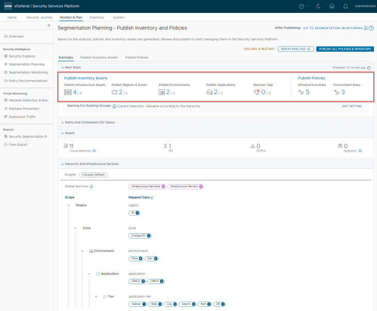This screenshot has height=311, width=377.
Task: Collapse the left sidebar with double chevron
Action: pos(49,25)
